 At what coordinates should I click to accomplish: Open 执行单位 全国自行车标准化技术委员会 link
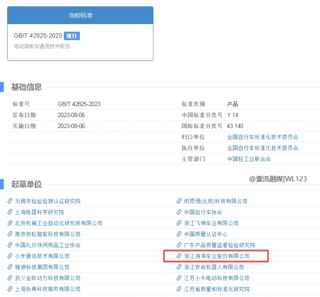[x=263, y=148]
